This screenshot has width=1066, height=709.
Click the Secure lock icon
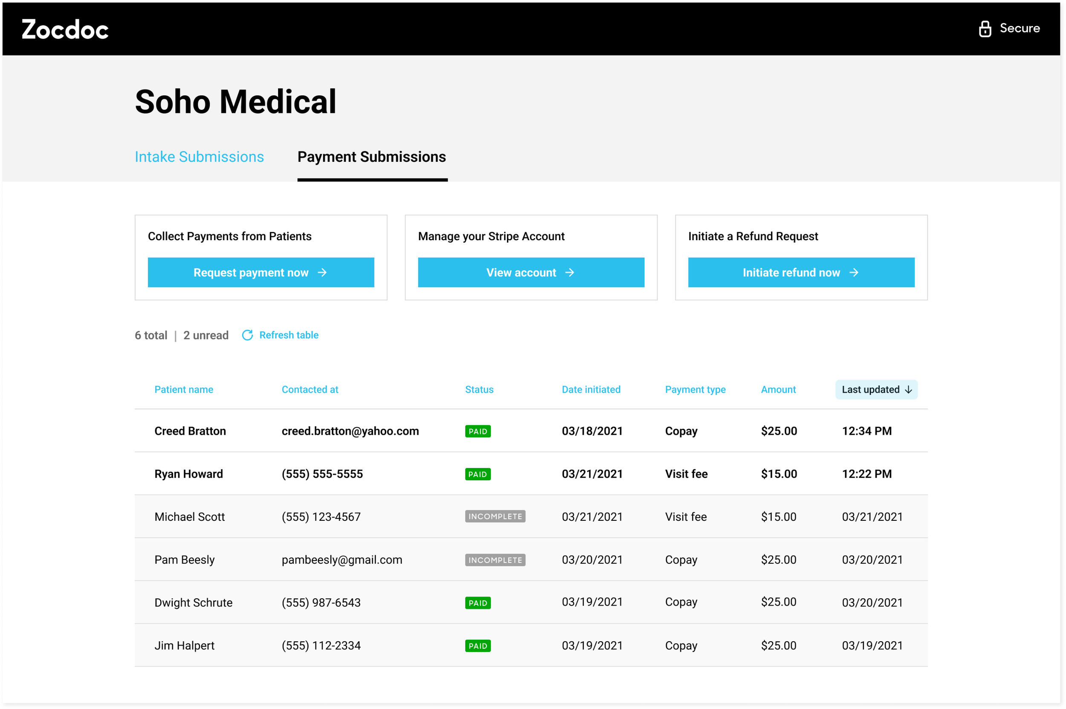(985, 29)
